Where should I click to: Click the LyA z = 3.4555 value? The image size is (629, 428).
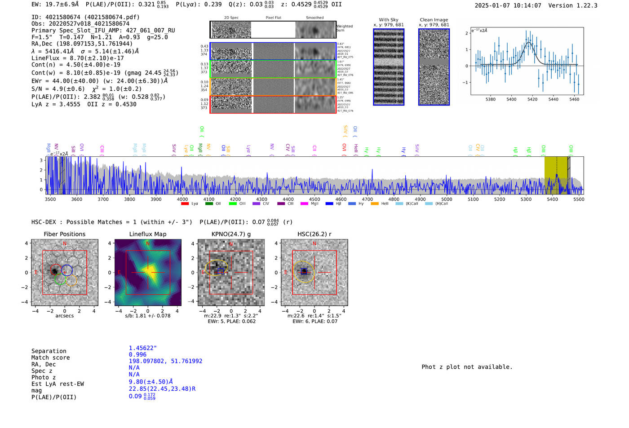point(56,104)
